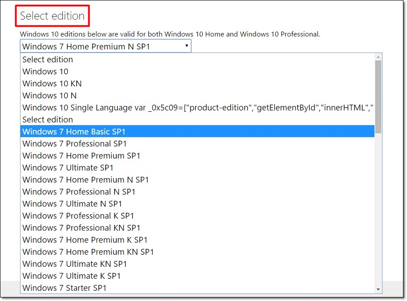Viewport: 407px width, 301px height.
Task: Choose the first 'Select edition' option above Windows 10
Action: [197, 59]
